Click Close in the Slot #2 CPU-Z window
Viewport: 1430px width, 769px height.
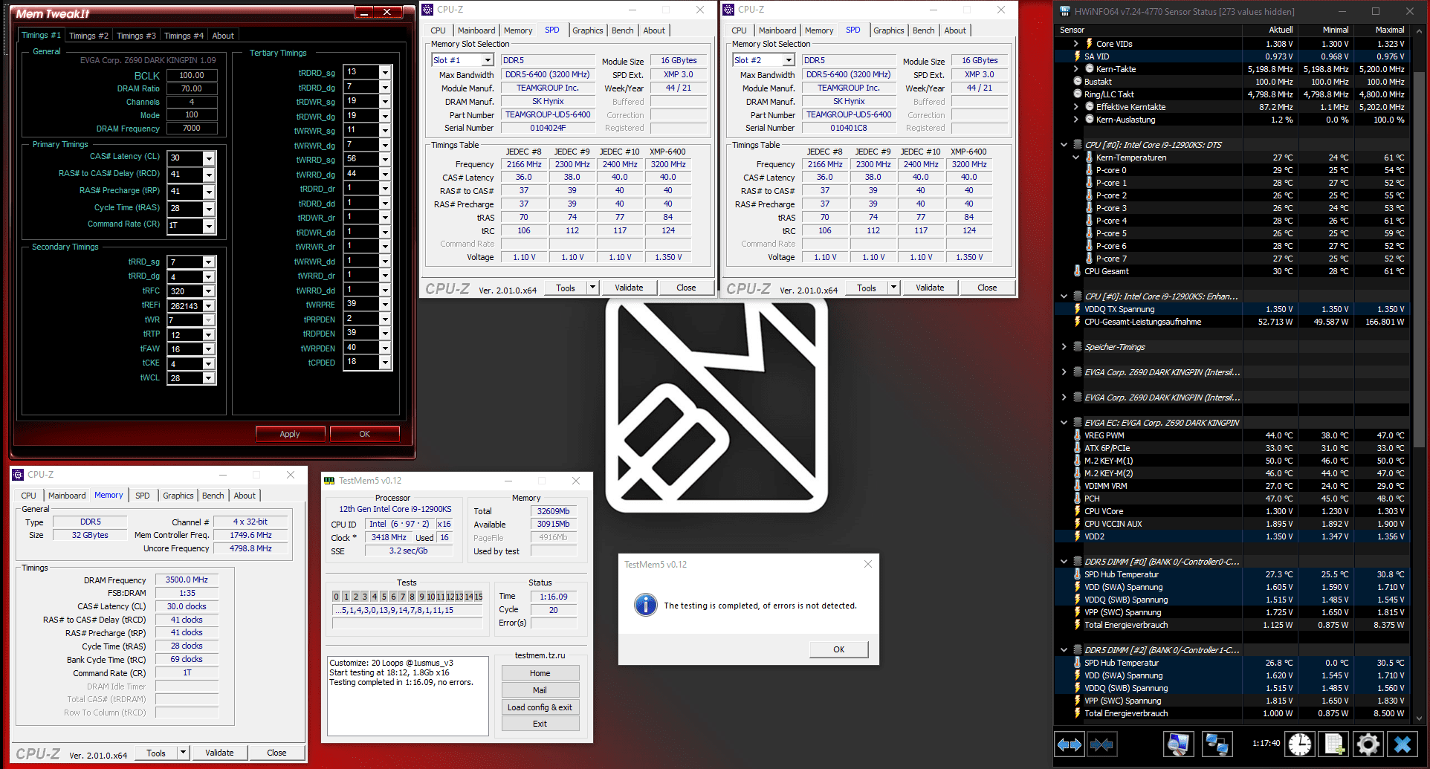(x=987, y=288)
